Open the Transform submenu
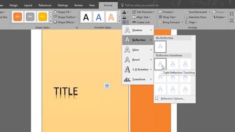 [138, 79]
